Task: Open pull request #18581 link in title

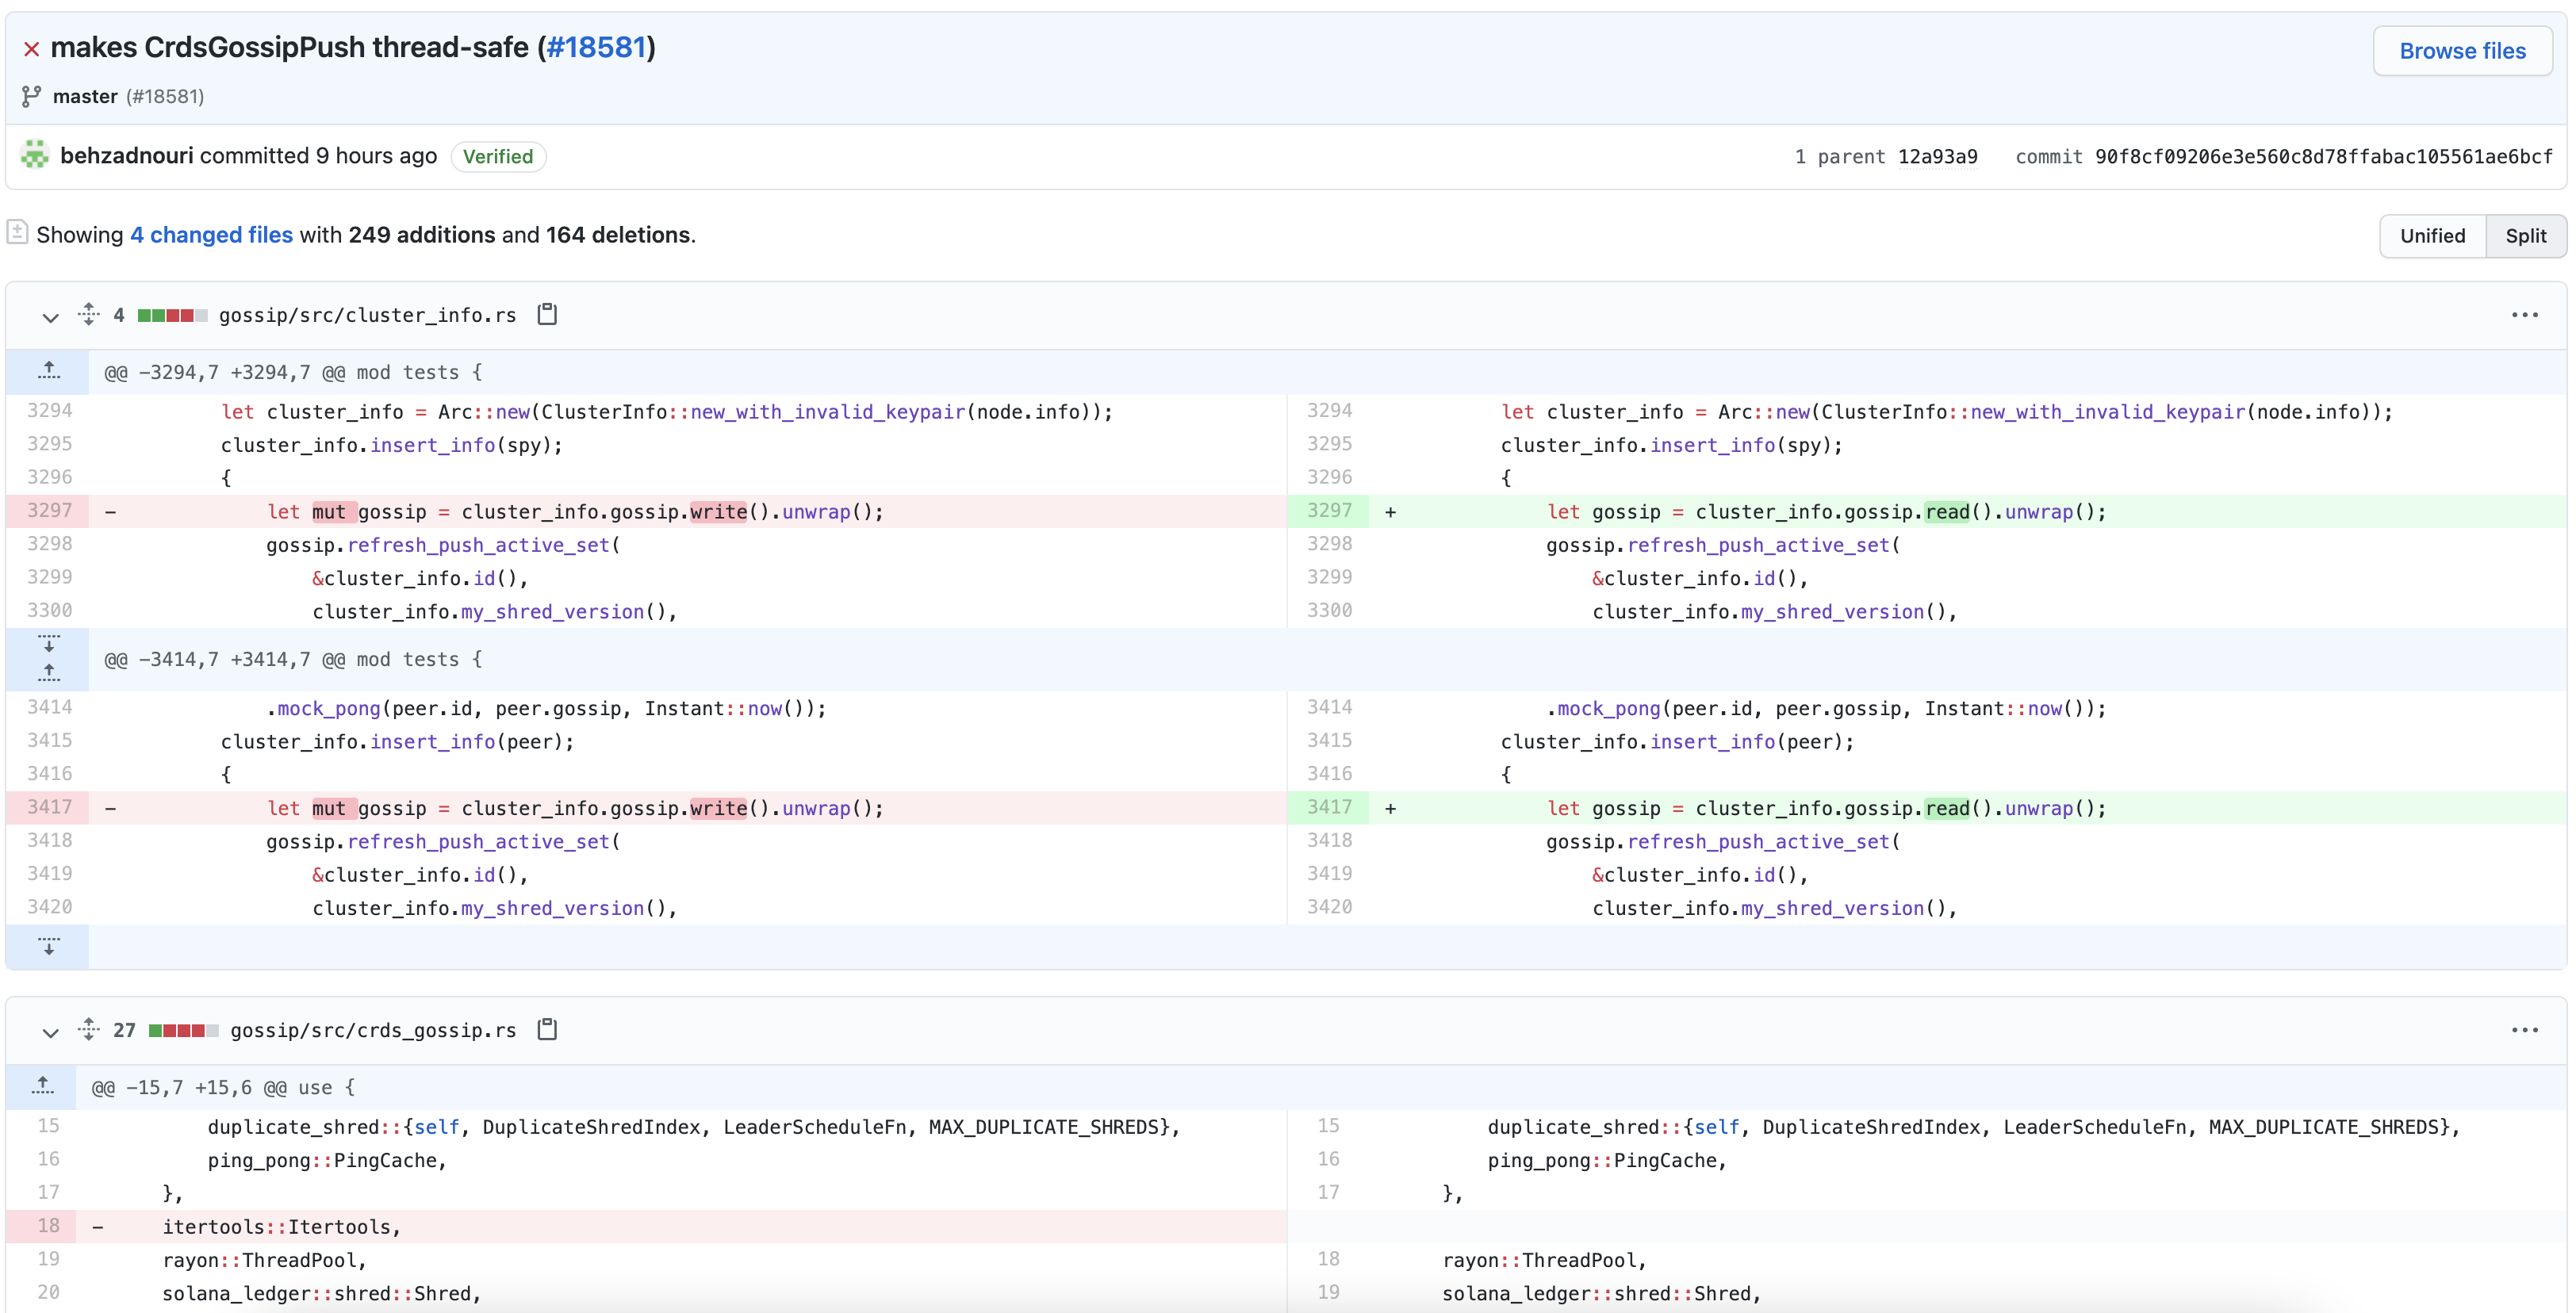Action: pos(596,47)
